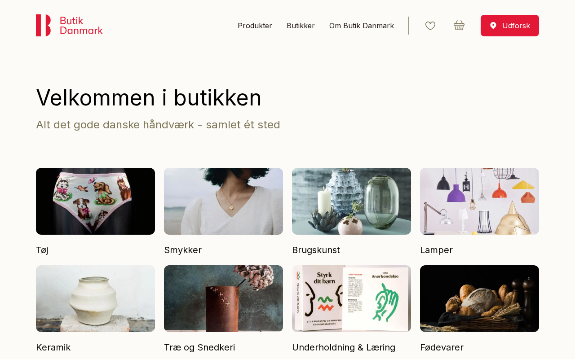Click the Lamper text link
The image size is (575, 359).
coord(436,250)
